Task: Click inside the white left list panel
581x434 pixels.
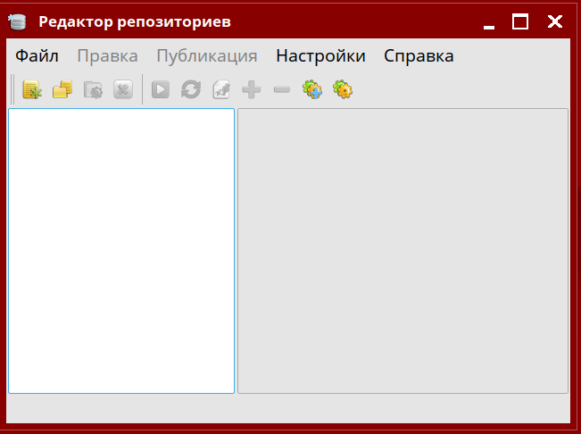Action: pyautogui.click(x=121, y=250)
